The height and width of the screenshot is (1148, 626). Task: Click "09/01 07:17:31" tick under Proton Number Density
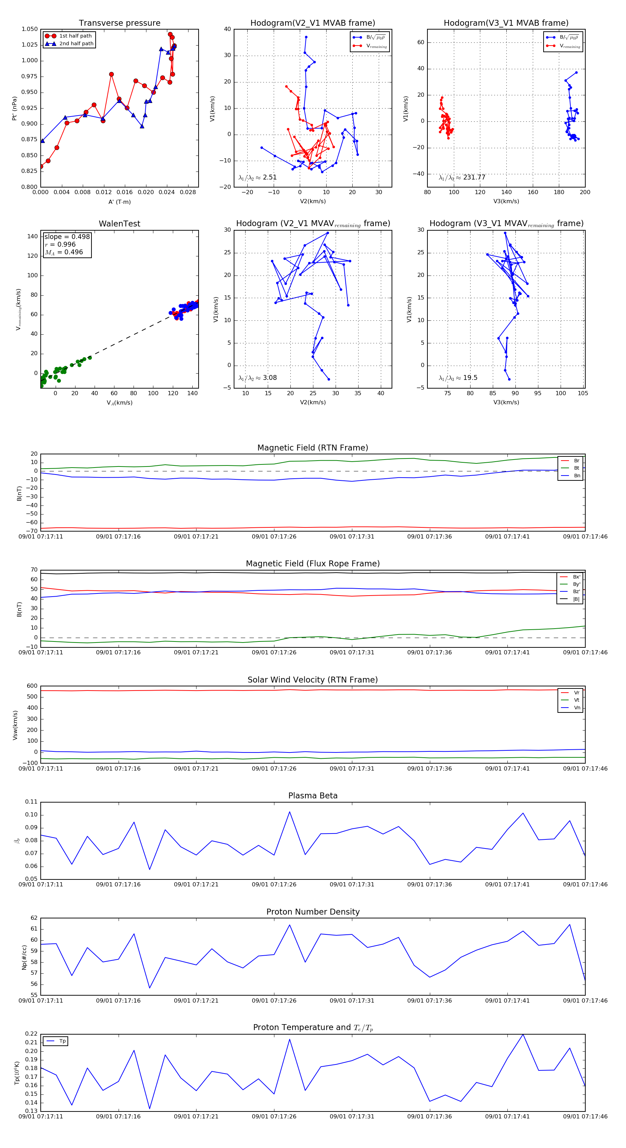coord(352,1000)
